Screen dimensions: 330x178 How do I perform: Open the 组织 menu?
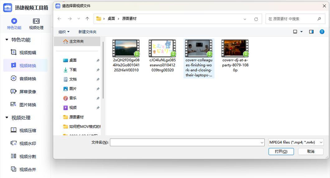click(x=64, y=32)
